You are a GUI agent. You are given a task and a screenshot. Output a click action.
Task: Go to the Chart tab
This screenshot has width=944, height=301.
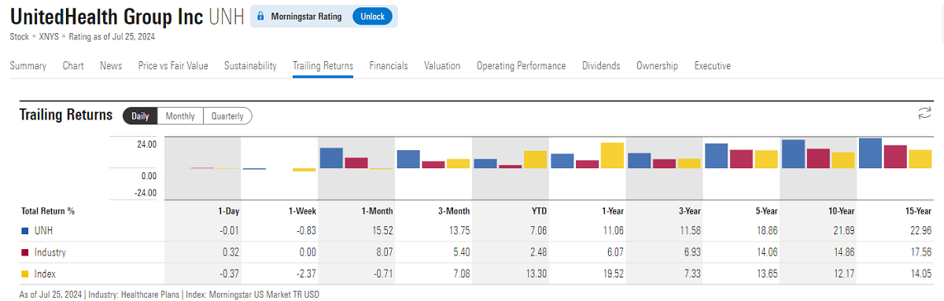pyautogui.click(x=73, y=66)
